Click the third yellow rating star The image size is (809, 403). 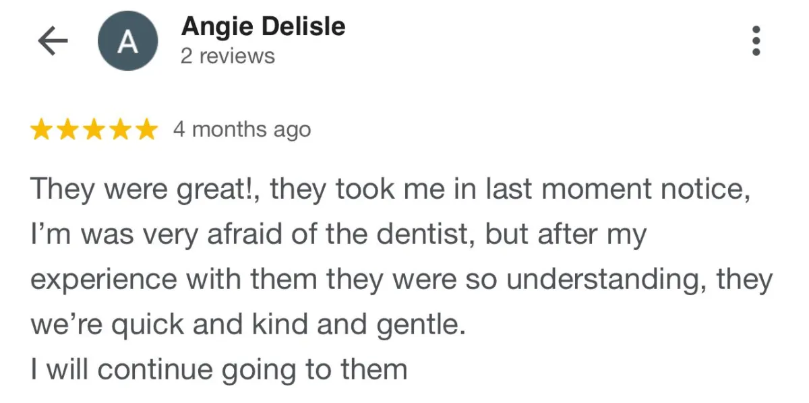click(94, 129)
